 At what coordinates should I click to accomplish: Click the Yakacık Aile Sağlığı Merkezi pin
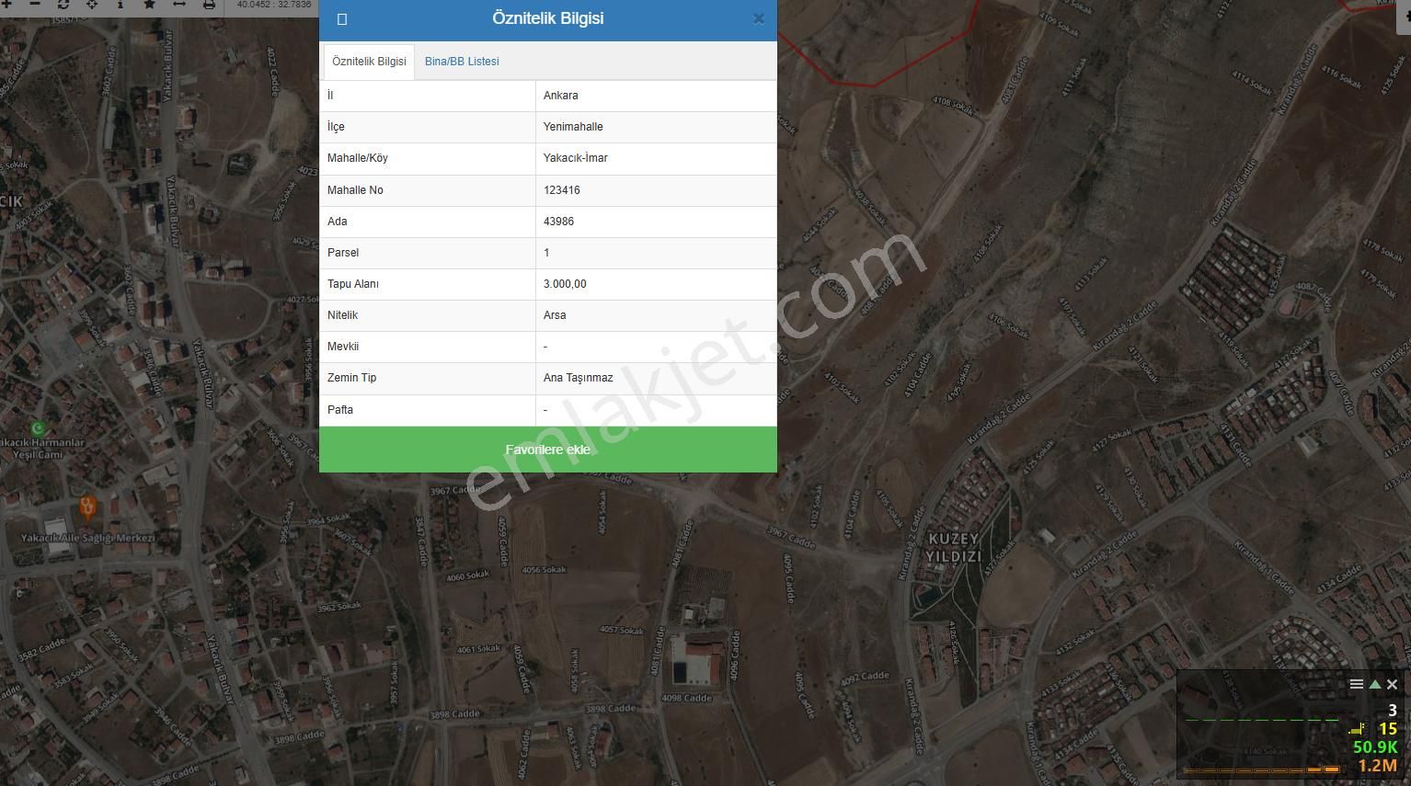87,507
